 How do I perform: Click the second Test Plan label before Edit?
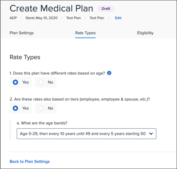click(97, 18)
